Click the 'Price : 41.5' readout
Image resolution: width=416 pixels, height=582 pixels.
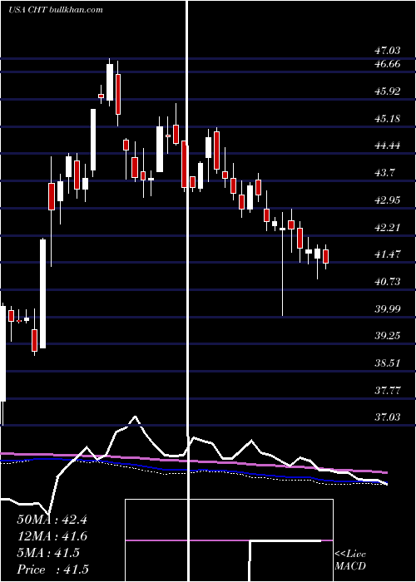(x=52, y=570)
